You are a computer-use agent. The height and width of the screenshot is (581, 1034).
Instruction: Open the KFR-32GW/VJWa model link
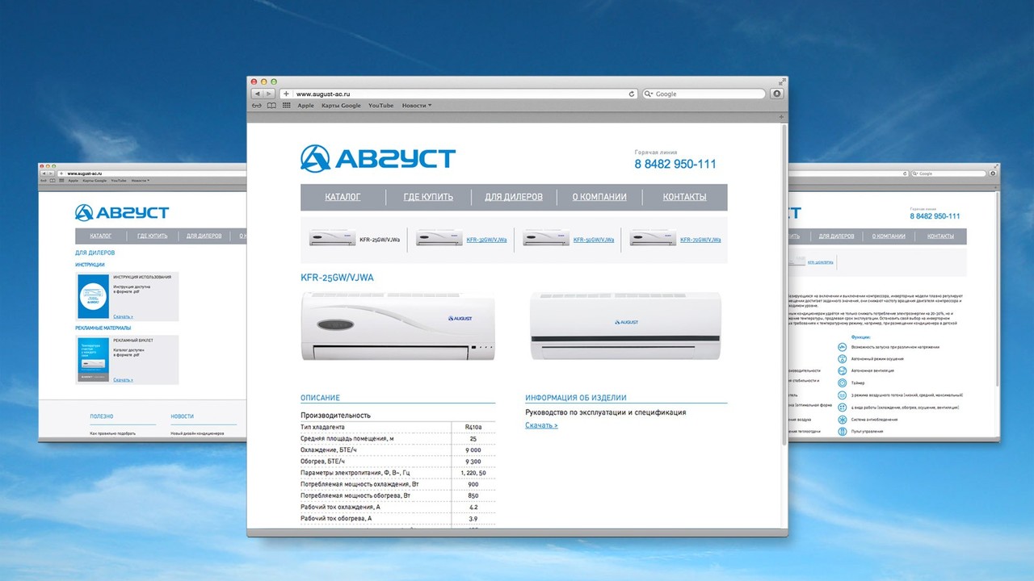point(486,240)
